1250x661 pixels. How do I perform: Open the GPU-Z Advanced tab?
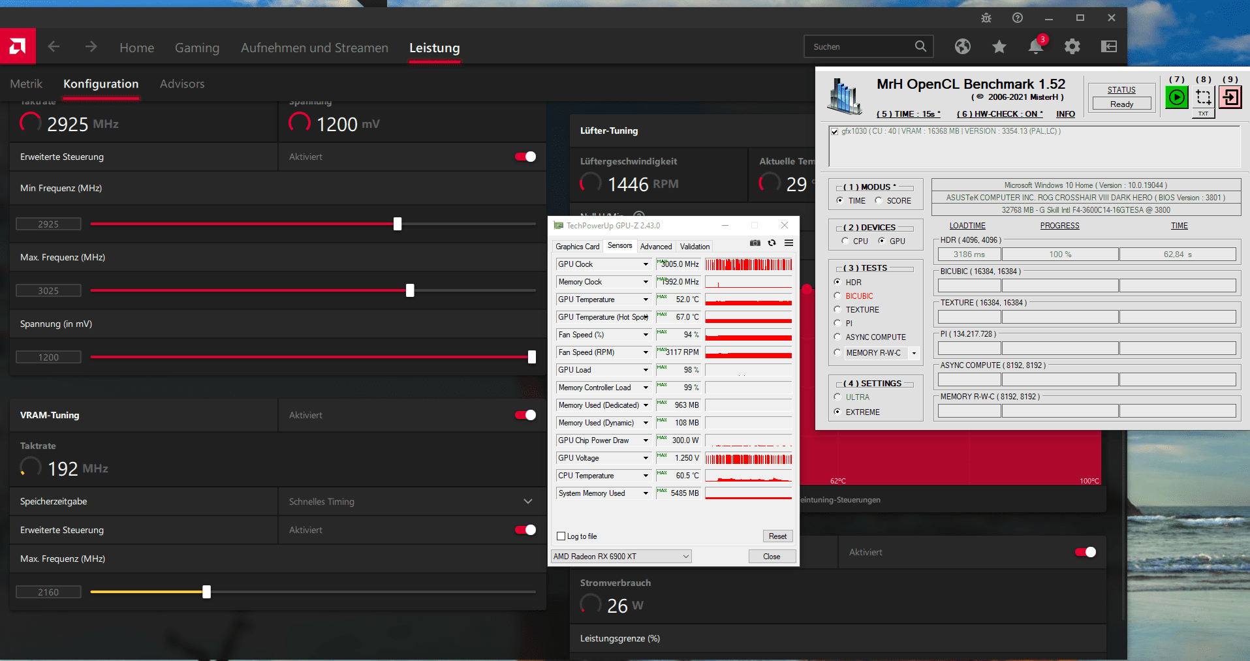coord(656,247)
